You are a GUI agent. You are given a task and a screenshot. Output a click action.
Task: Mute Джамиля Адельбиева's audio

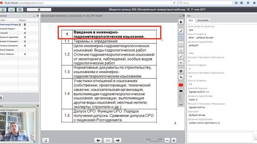pyautogui.click(x=25, y=37)
